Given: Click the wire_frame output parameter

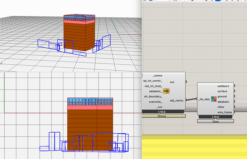Looking at the screenshot, I should click(224, 112).
